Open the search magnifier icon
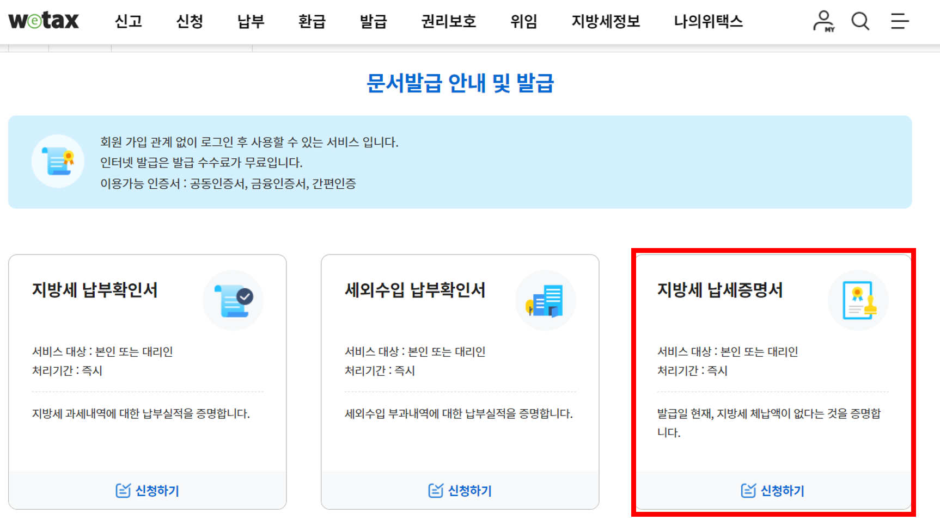This screenshot has height=526, width=940. (x=860, y=21)
